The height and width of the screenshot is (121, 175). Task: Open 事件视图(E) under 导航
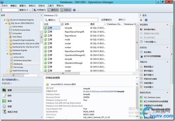point(146,71)
